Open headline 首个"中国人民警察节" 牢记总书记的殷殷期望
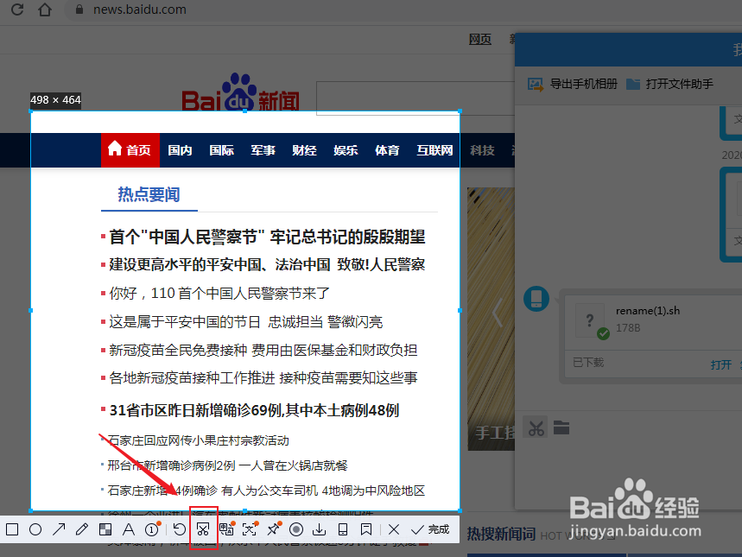 coord(267,237)
